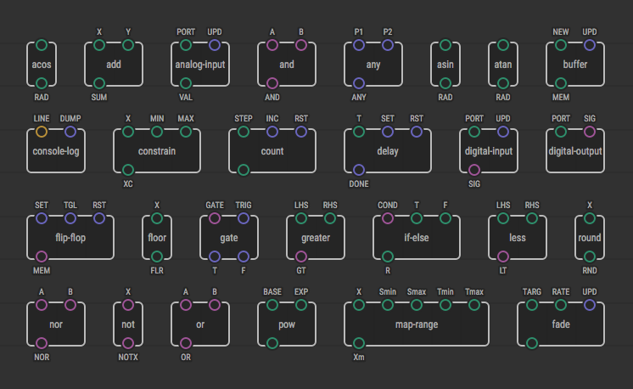Screen dimensions: 633x389
Task: Select the flip-flop node
Action: pyautogui.click(x=70, y=238)
